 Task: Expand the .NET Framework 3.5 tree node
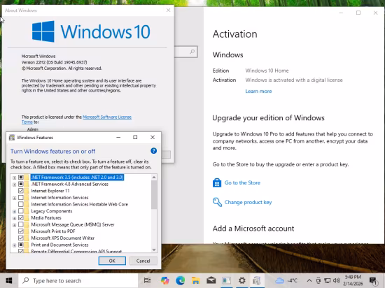click(x=14, y=178)
